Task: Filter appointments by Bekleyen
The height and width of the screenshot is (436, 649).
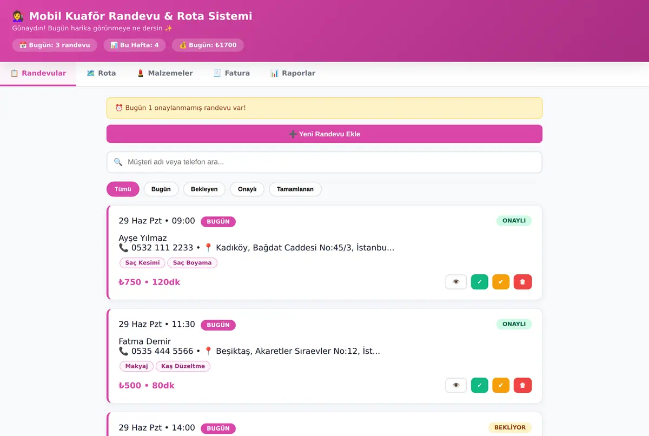Action: [204, 189]
